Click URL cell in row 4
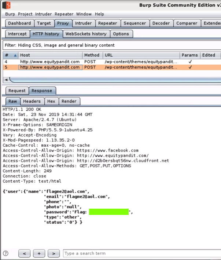Viewport: 221px width, 260px height. coord(141,62)
